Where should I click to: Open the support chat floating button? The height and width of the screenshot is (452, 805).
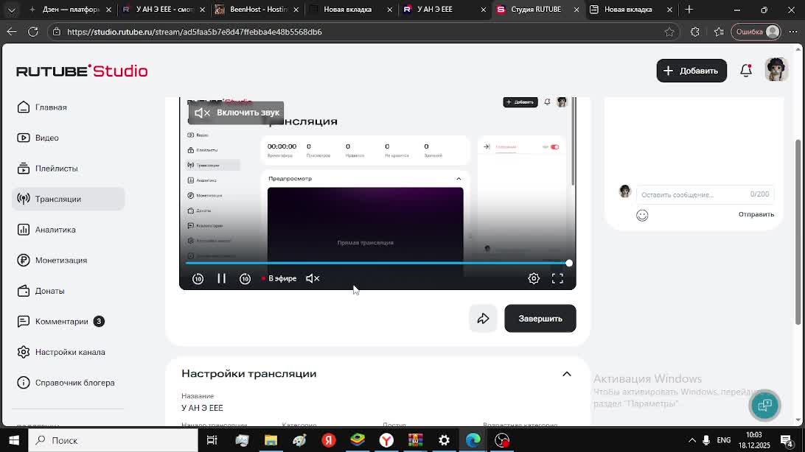click(765, 405)
